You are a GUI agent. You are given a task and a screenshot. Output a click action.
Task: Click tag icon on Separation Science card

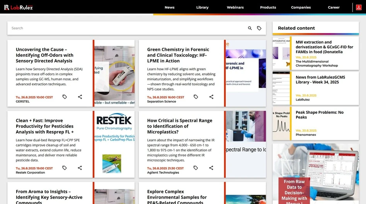[196, 97]
